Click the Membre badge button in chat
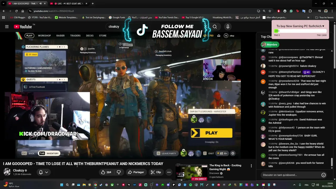 point(270,45)
